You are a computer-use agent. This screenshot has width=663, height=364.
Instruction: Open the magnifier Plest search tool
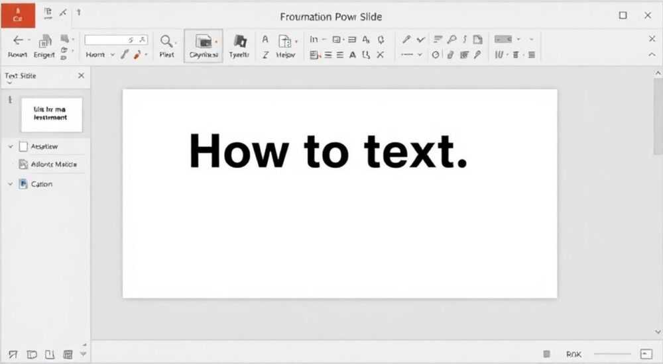166,41
